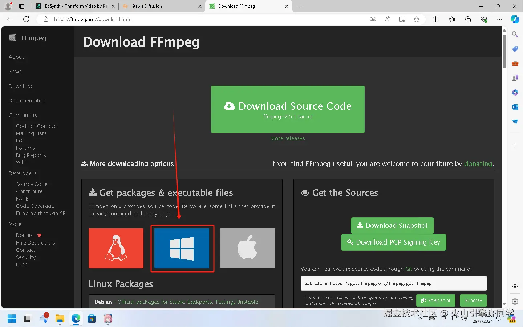Open Windows Start menu
The height and width of the screenshot is (327, 523).
[12, 319]
